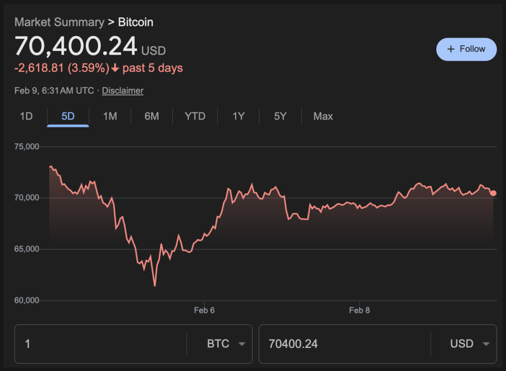This screenshot has height=371, width=506.
Task: Open the BTC currency dropdown arrow
Action: [x=241, y=344]
